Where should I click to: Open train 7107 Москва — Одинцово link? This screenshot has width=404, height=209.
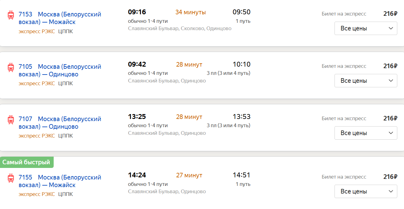[60, 123]
